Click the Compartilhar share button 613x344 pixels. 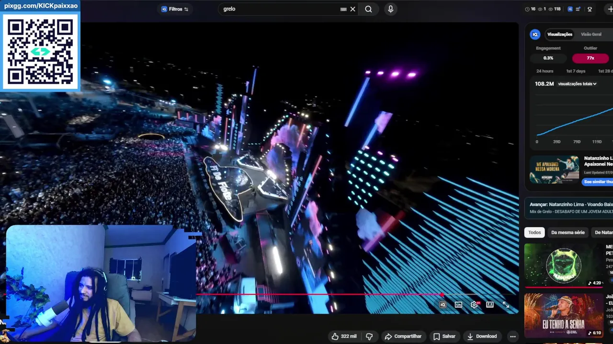403,336
